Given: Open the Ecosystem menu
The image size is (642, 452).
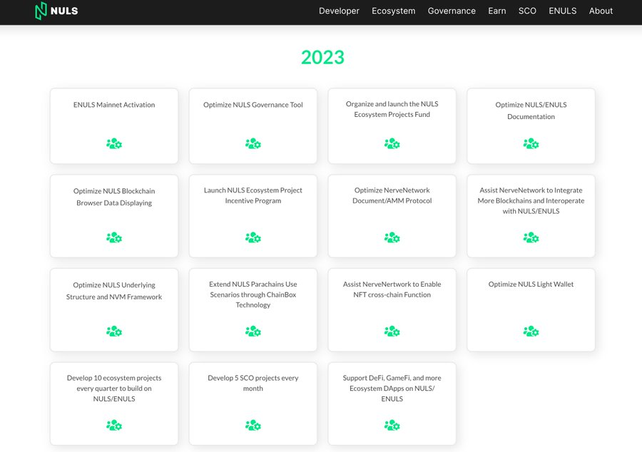Looking at the screenshot, I should (x=394, y=11).
